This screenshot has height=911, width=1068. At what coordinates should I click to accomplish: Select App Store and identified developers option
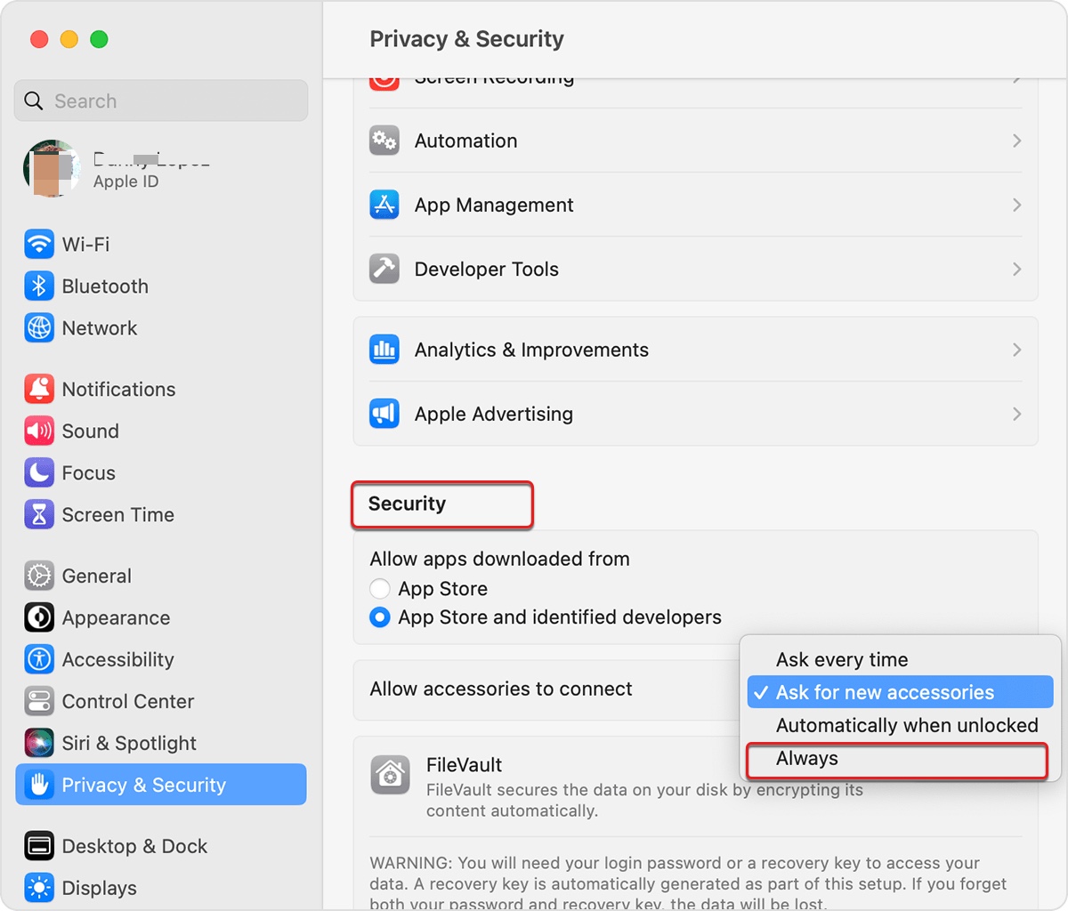click(x=380, y=617)
